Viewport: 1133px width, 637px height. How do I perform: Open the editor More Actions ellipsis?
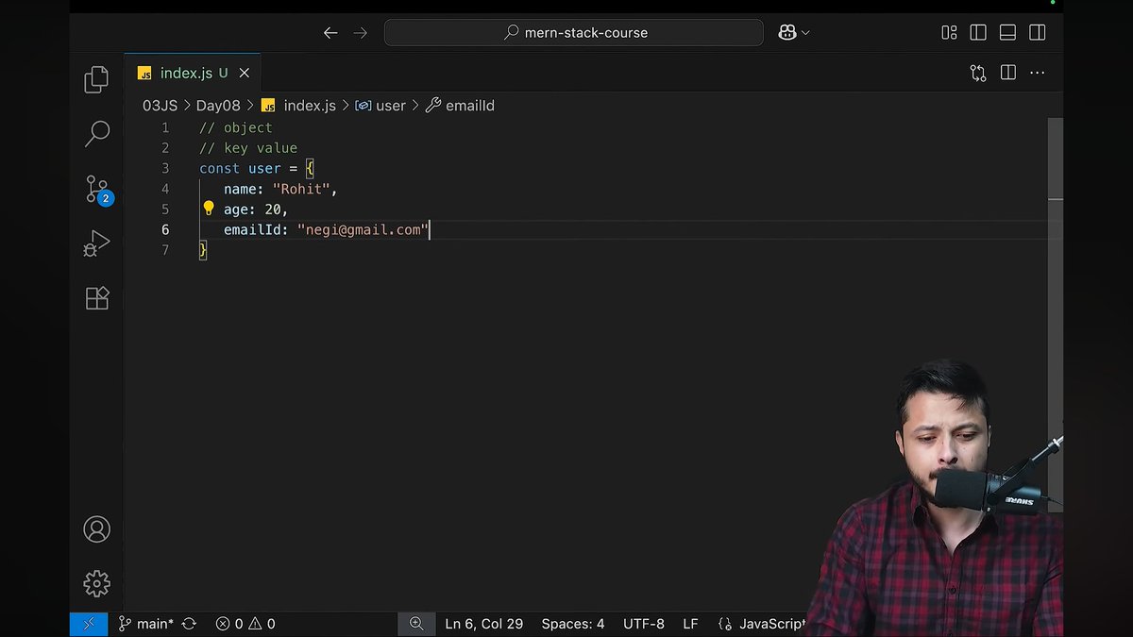(x=1038, y=73)
